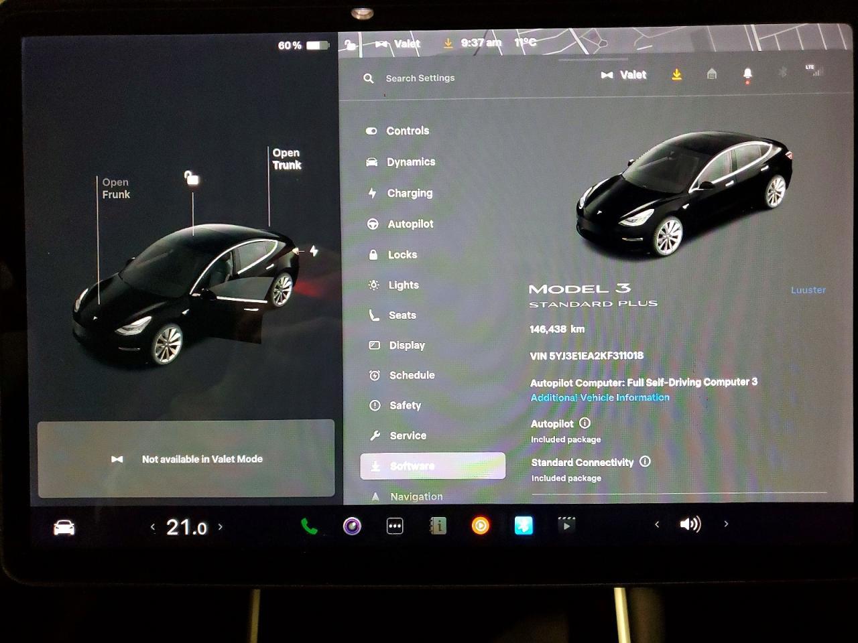Open the trunk
The height and width of the screenshot is (643, 858).
[x=287, y=159]
